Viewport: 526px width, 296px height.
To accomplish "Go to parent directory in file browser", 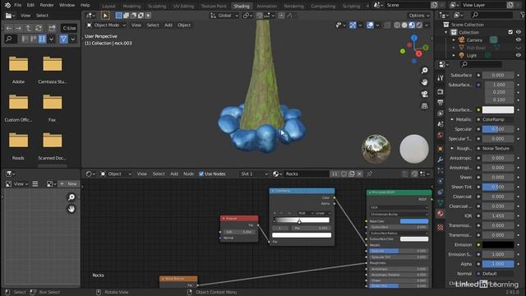I will coord(29,28).
